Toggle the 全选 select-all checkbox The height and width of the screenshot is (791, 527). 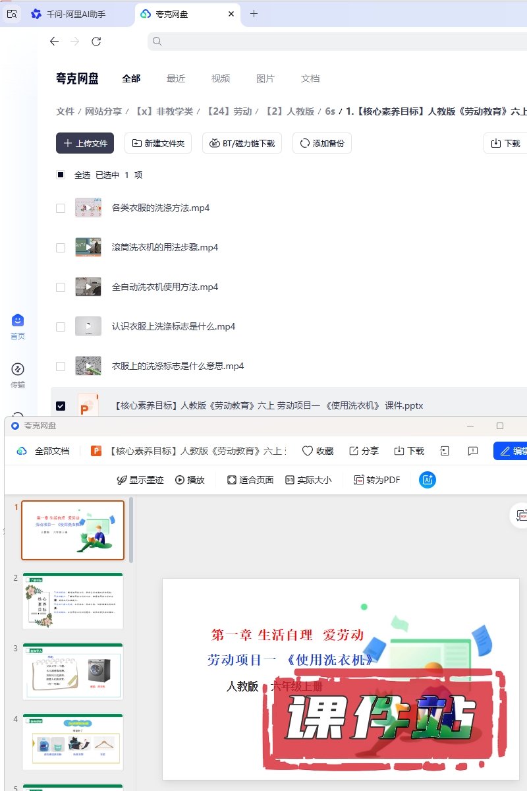click(61, 175)
